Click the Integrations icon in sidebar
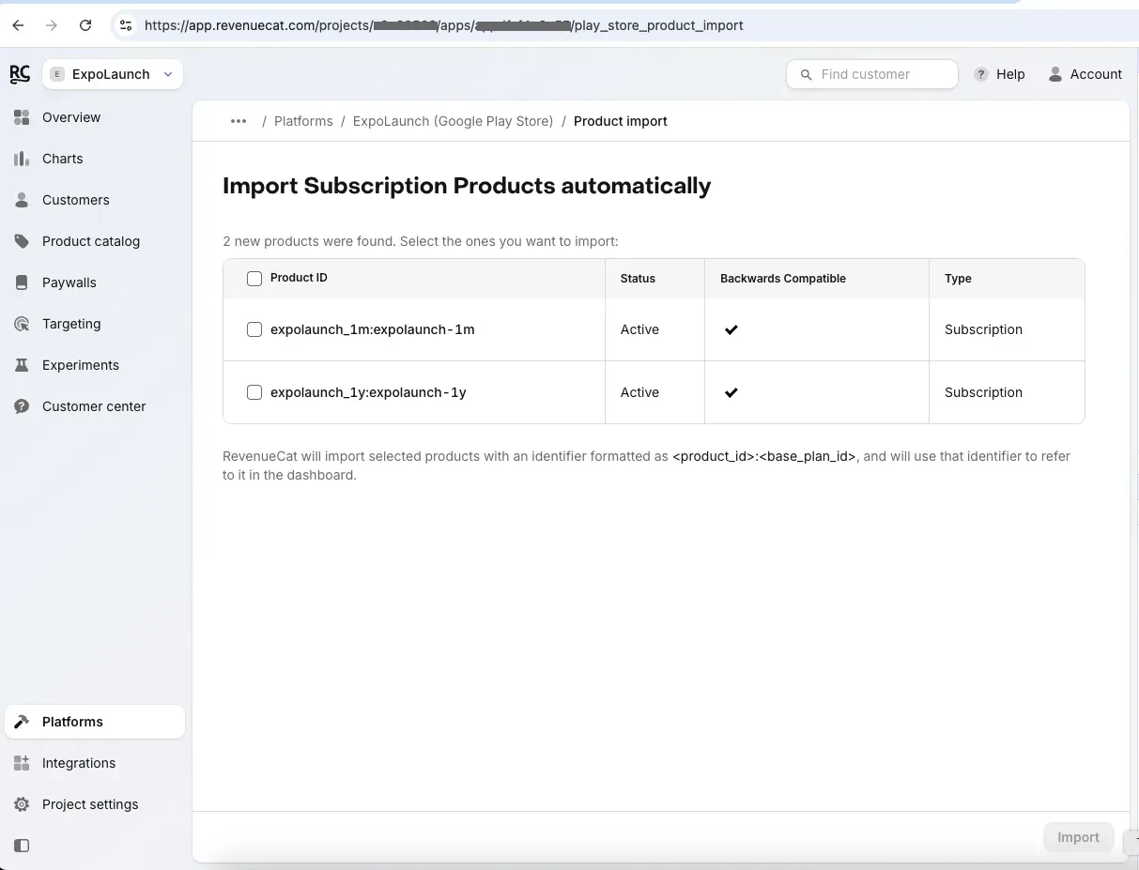1139x870 pixels. click(x=22, y=763)
